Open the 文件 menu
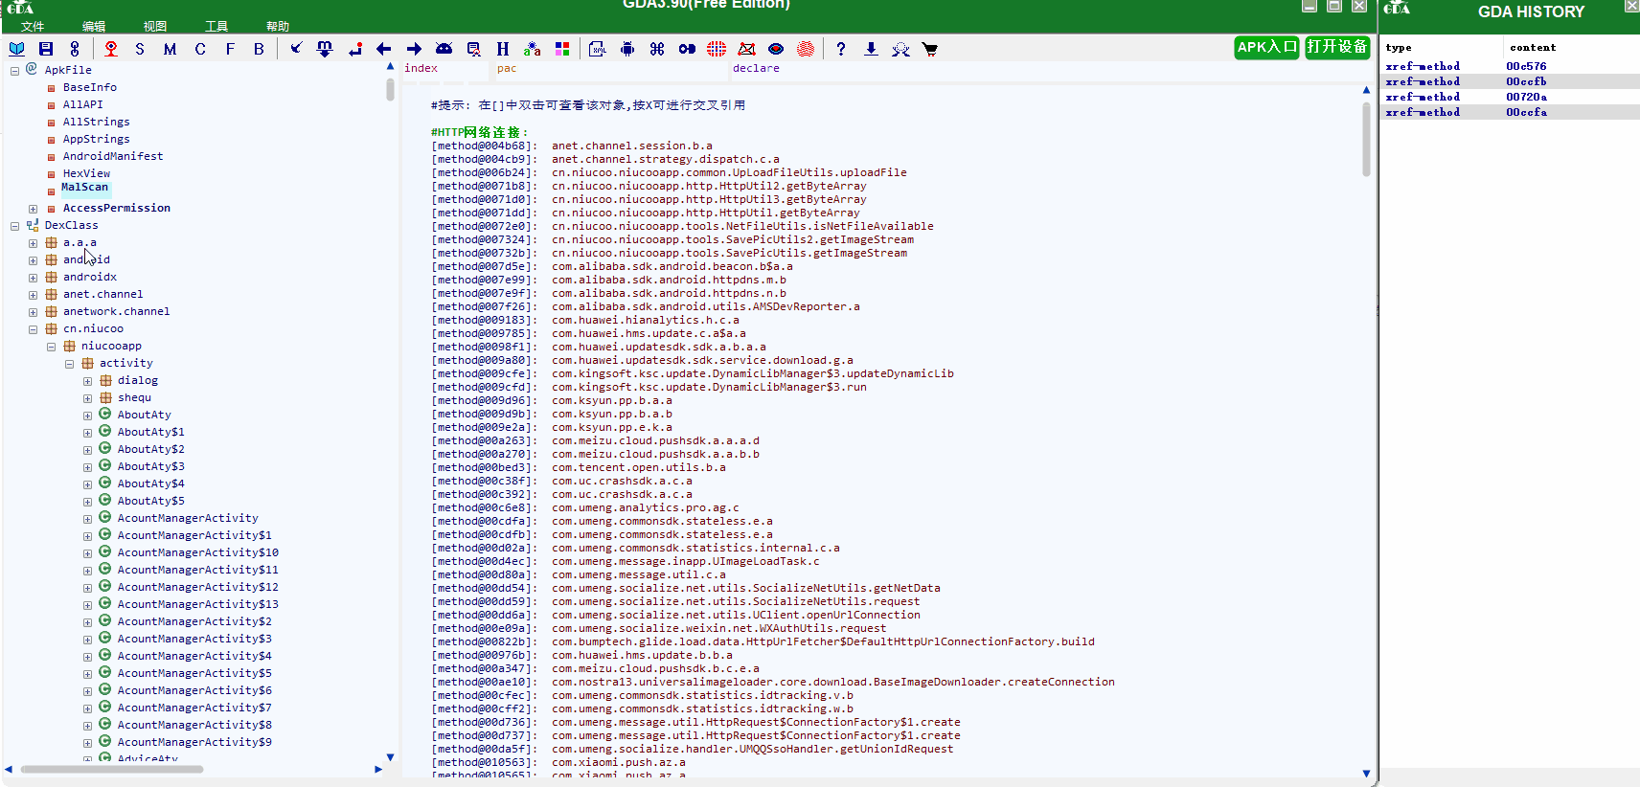 33,27
